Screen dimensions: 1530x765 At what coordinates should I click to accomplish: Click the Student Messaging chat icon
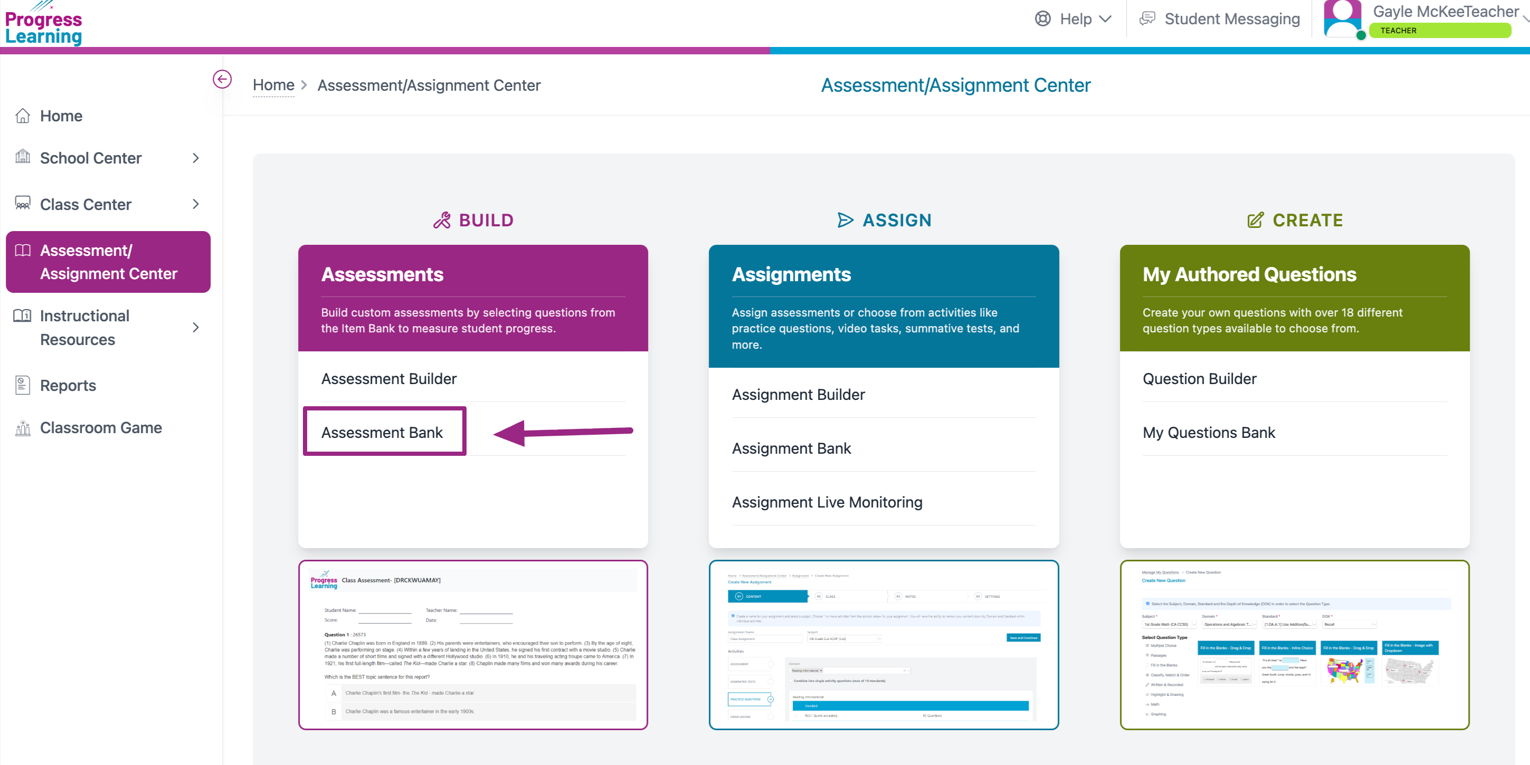(1147, 19)
